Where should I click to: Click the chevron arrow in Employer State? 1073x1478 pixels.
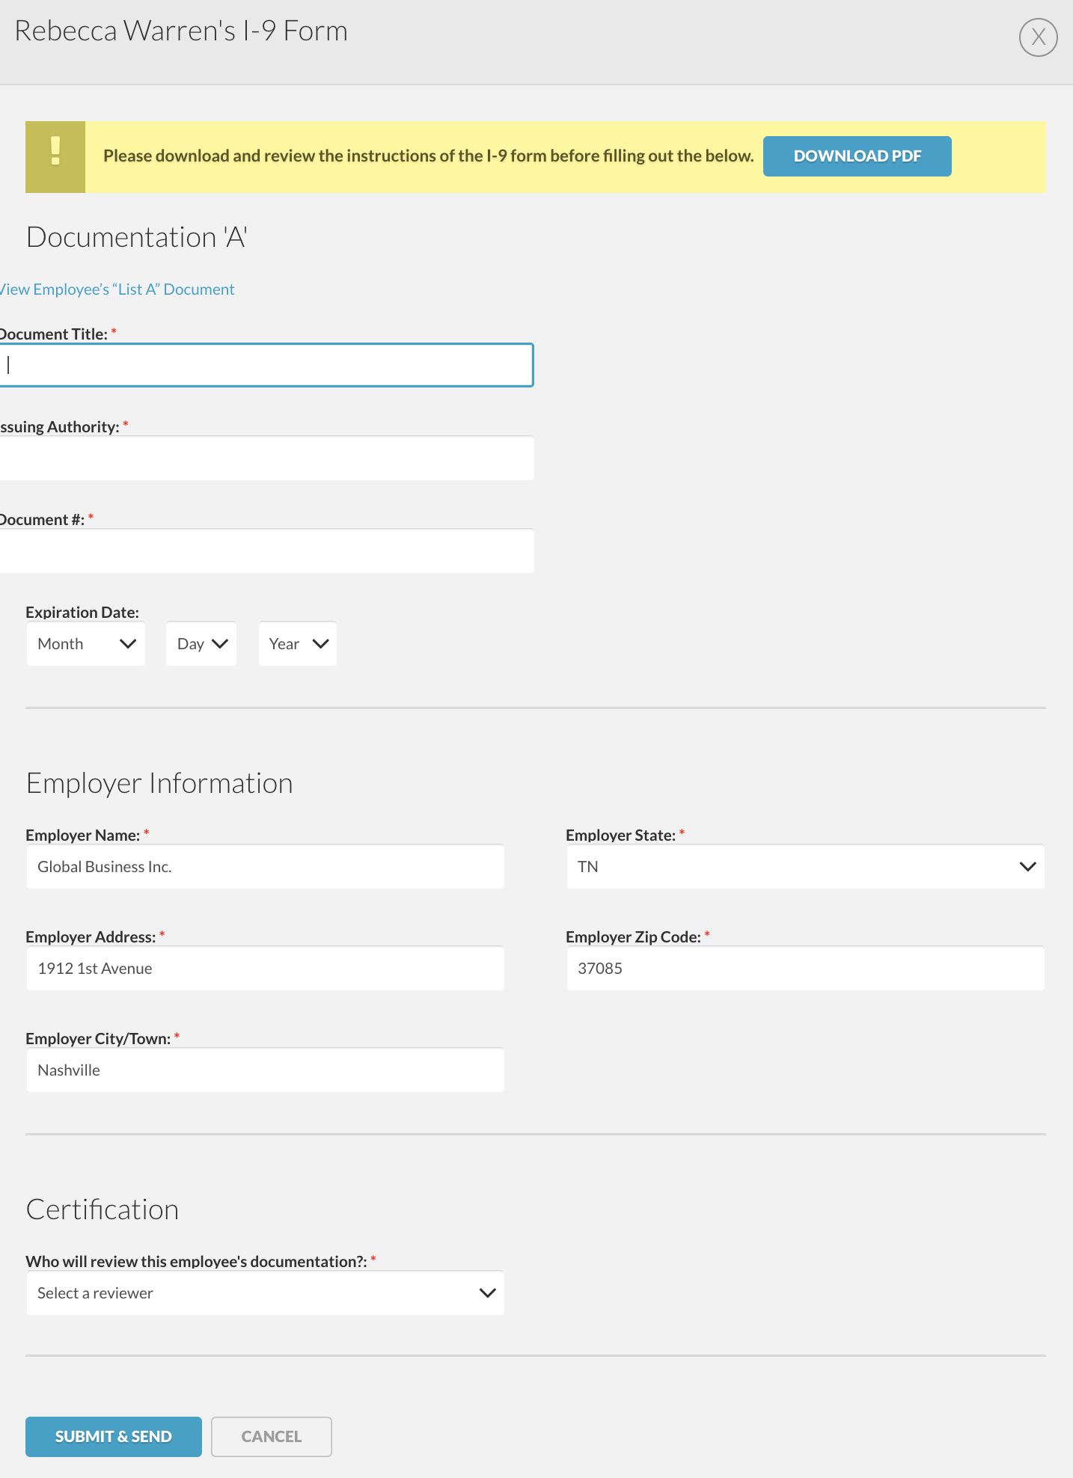(x=1027, y=867)
